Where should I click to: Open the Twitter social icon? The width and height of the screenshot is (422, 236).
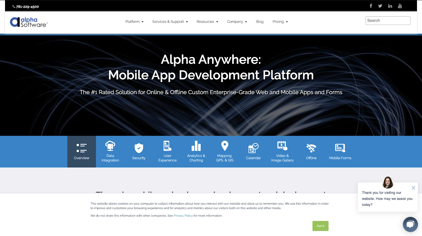click(380, 6)
